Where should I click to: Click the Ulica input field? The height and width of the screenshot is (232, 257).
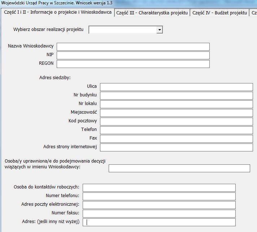tap(177, 87)
